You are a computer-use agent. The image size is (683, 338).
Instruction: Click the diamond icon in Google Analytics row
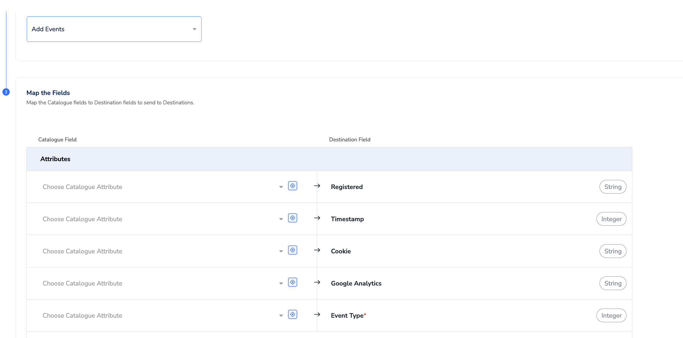pyautogui.click(x=292, y=282)
